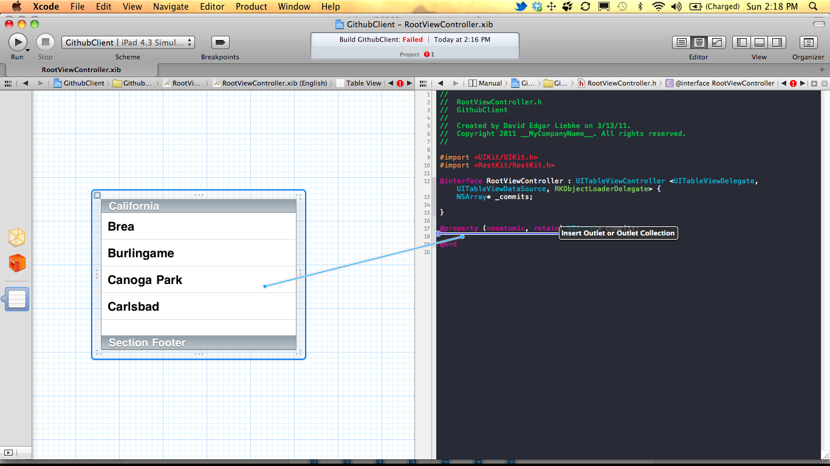Open the Edit menu
Viewport: 830px width, 466px height.
click(104, 7)
